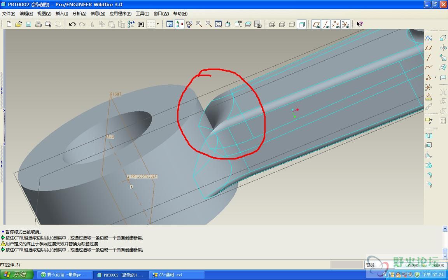Open the 应用程序(P) menu

click(120, 14)
